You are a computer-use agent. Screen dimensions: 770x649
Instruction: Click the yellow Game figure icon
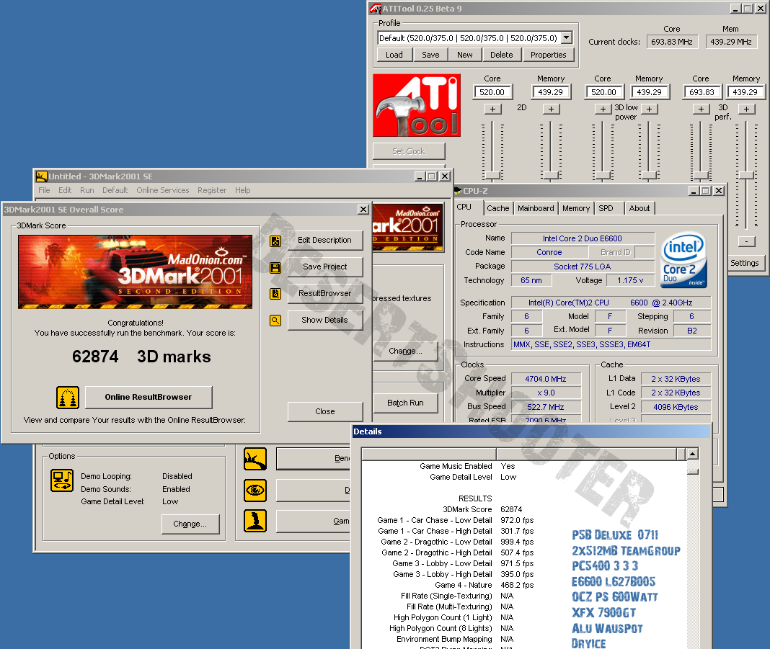pyautogui.click(x=255, y=521)
